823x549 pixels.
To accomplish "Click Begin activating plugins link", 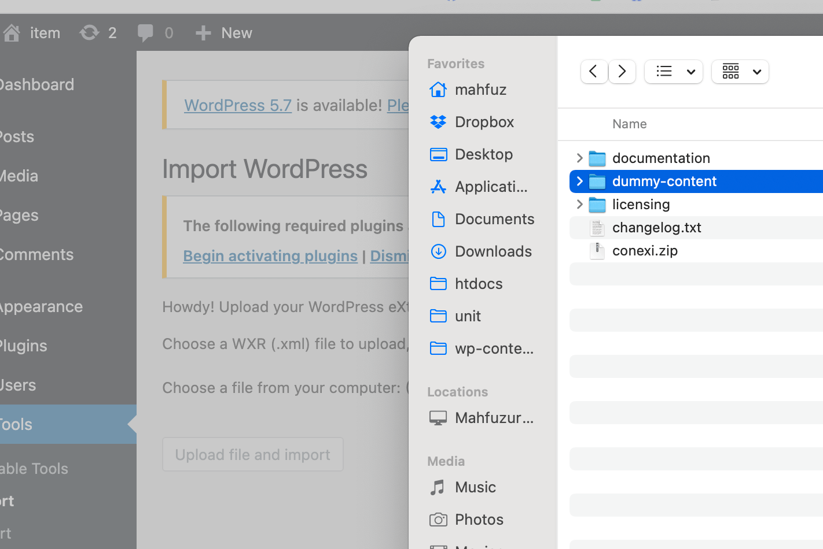I will [270, 255].
